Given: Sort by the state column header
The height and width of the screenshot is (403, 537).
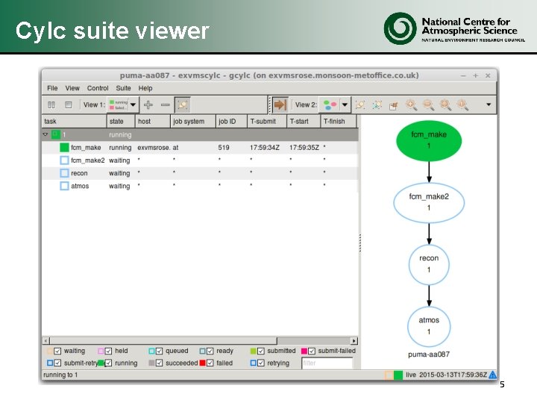Looking at the screenshot, I should (x=121, y=122).
